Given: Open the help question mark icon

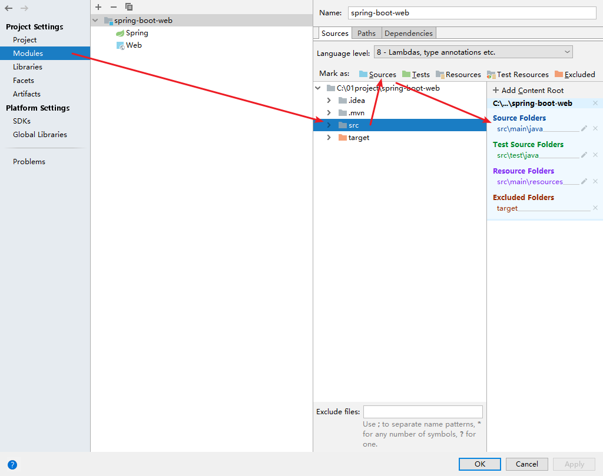Looking at the screenshot, I should [12, 465].
